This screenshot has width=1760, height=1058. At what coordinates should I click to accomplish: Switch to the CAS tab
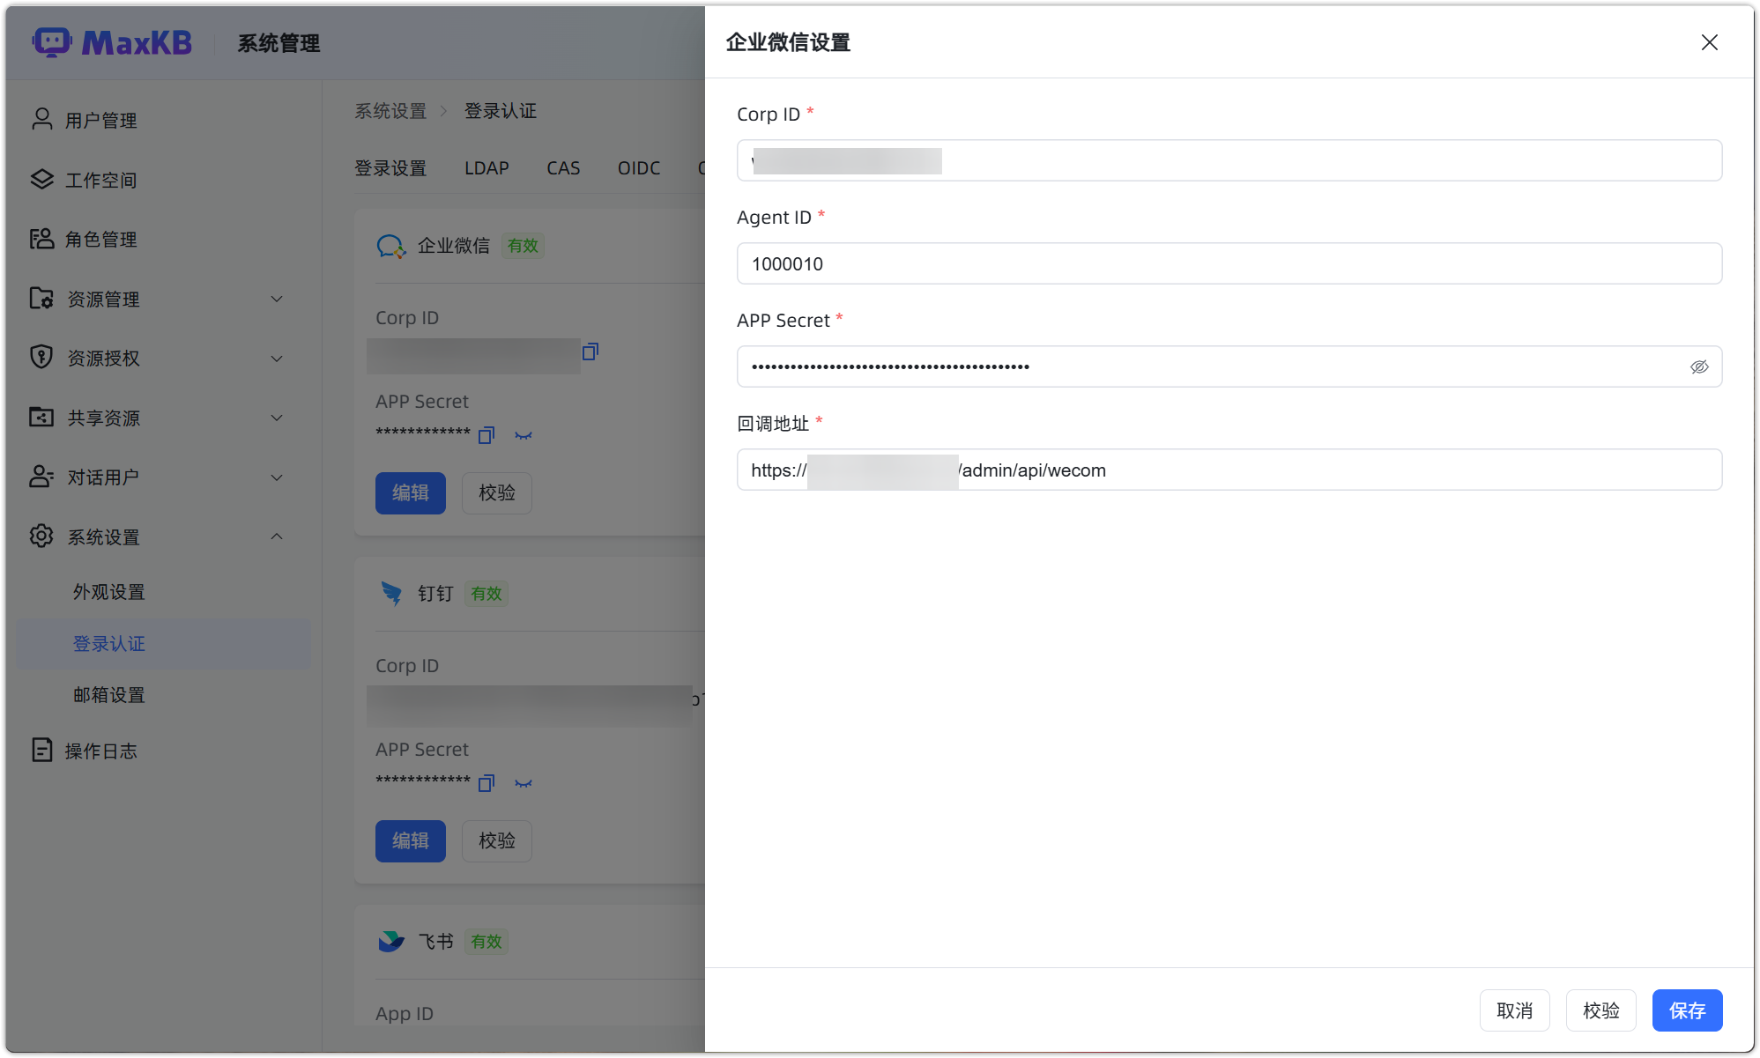coord(563,167)
